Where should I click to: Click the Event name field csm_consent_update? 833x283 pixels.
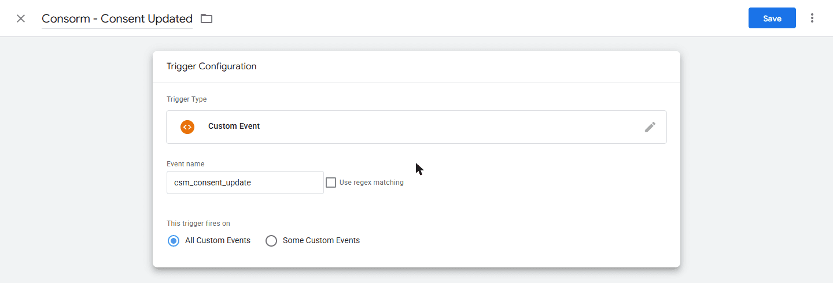(x=245, y=183)
